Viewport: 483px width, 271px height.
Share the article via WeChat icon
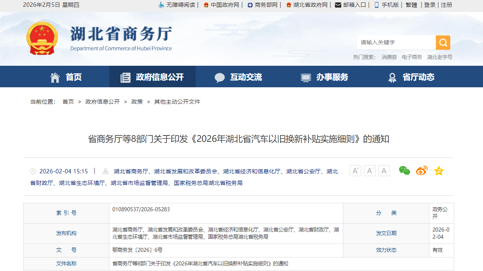click(x=404, y=171)
